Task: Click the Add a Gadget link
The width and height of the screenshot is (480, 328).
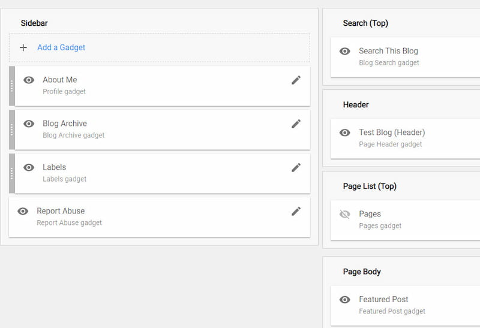Action: 61,47
